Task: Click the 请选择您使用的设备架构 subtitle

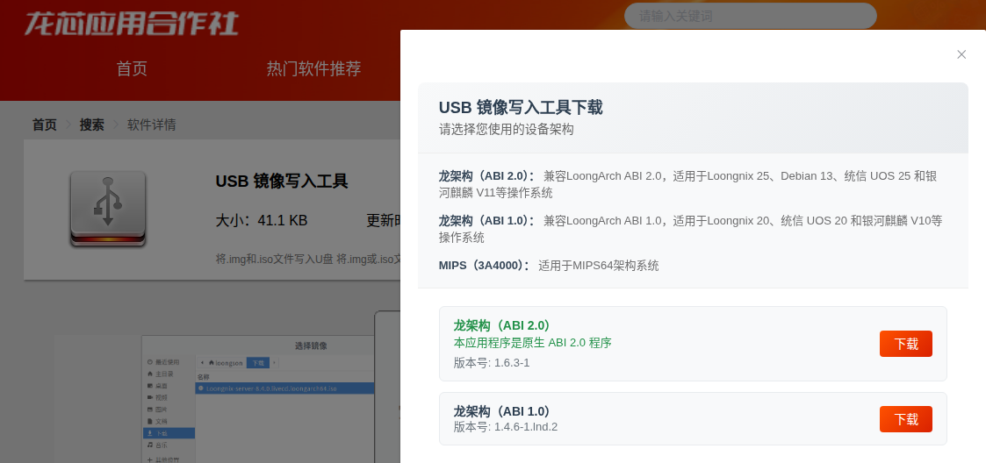Action: (x=507, y=130)
